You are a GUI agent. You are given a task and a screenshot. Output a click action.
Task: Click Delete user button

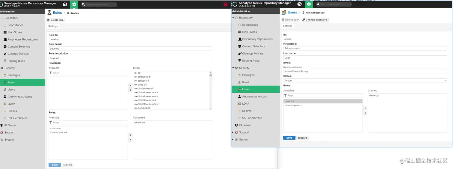(x=290, y=20)
